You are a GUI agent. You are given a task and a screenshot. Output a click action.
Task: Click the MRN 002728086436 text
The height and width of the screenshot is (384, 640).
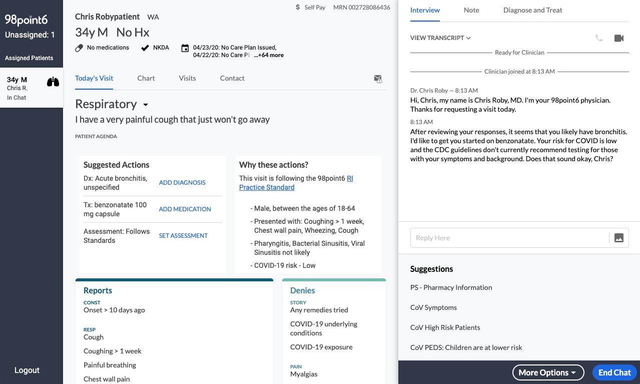tap(362, 8)
